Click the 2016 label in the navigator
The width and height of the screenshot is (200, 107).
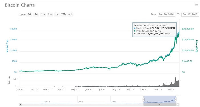(114, 102)
